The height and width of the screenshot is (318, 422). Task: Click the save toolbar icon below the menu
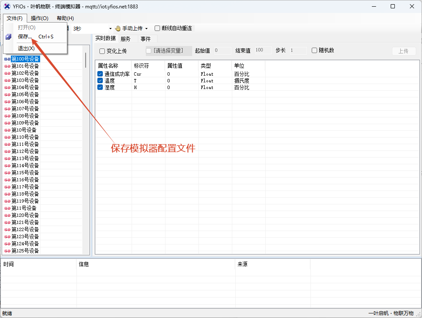(x=8, y=37)
